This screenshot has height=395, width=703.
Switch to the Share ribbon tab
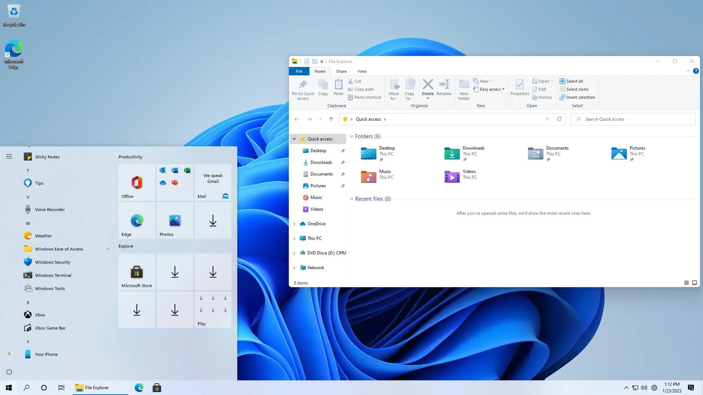341,71
